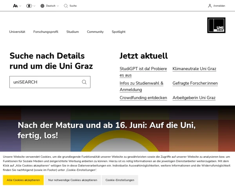This screenshot has height=188, width=235.
Task: Open the Deutsch language dropdown
Action: click(52, 6)
